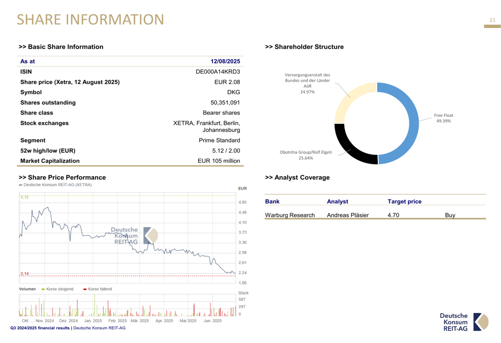
Task: Click the chart legend 'Deutsche Konsum REIT-AG (XETRA)'
Action: pyautogui.click(x=55, y=185)
